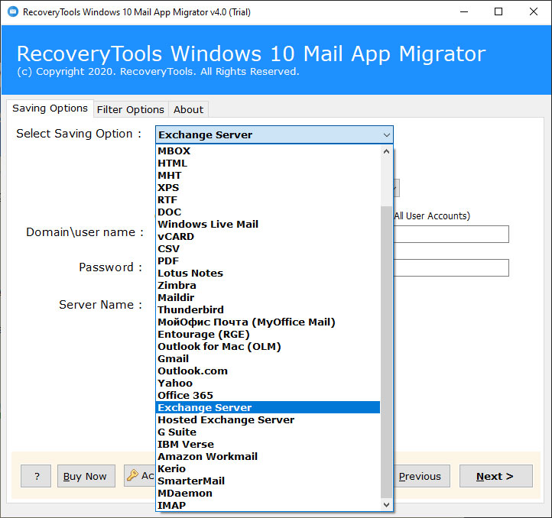The height and width of the screenshot is (518, 552).
Task: Choose Gmail from the list
Action: coord(268,358)
